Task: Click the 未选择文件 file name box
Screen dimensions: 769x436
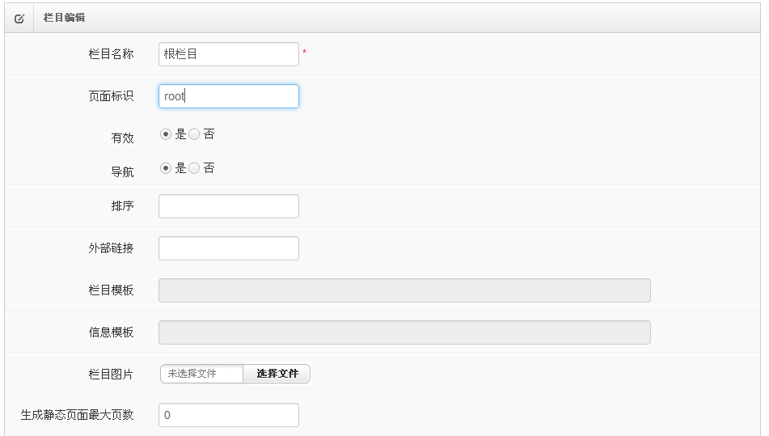Action: 201,374
